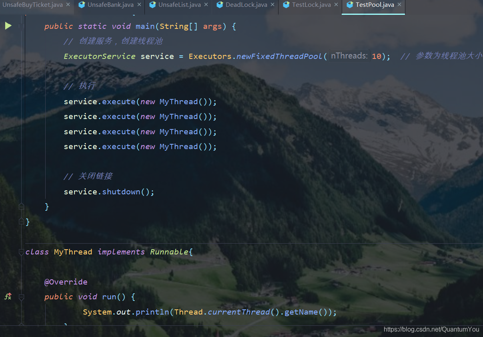Click the TestLock.java class file icon
483x337 pixels.
pyautogui.click(x=286, y=5)
